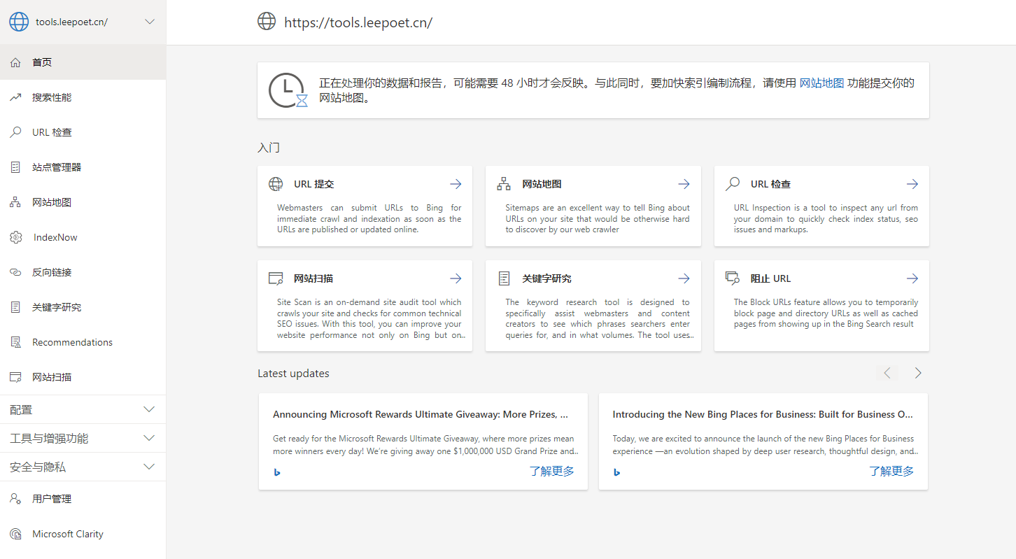This screenshot has height=559, width=1016.
Task: Open 站点管理器 from the sidebar
Action: tap(57, 167)
